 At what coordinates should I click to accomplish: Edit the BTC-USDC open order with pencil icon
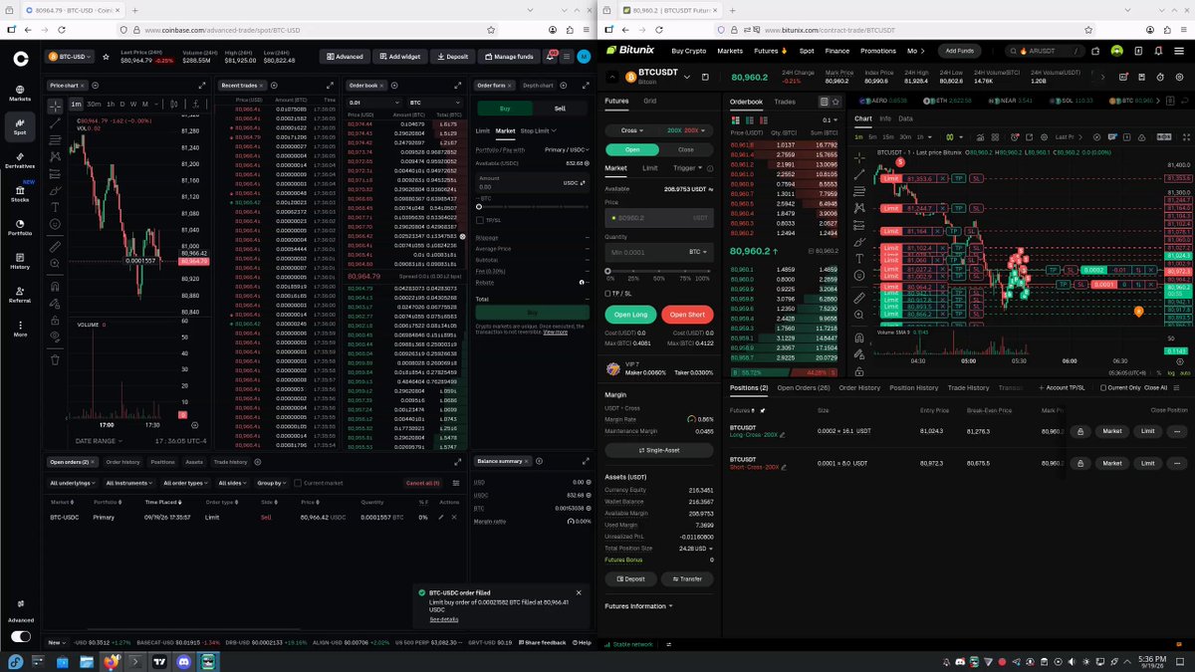(441, 518)
